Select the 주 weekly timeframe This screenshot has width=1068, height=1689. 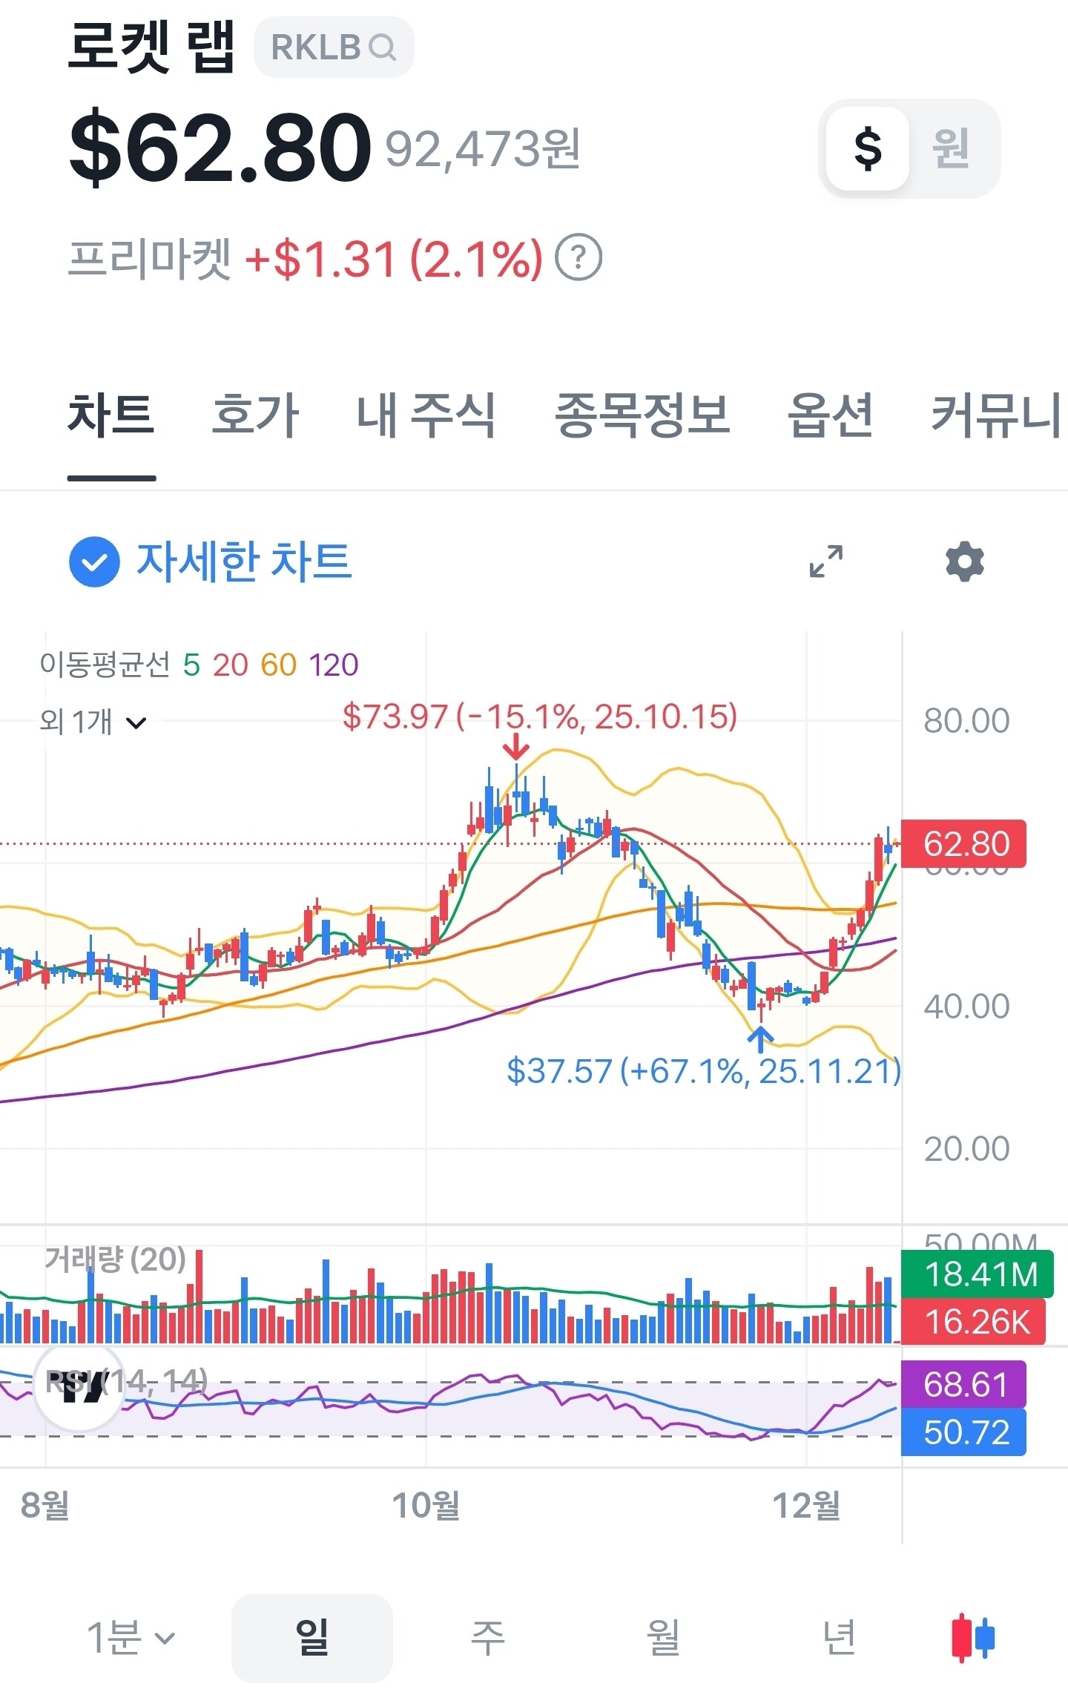tap(488, 1637)
